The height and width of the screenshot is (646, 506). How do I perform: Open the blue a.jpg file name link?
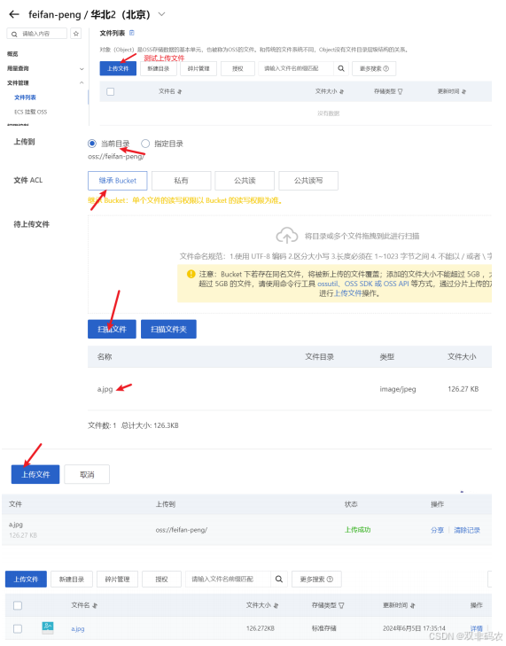pos(78,629)
